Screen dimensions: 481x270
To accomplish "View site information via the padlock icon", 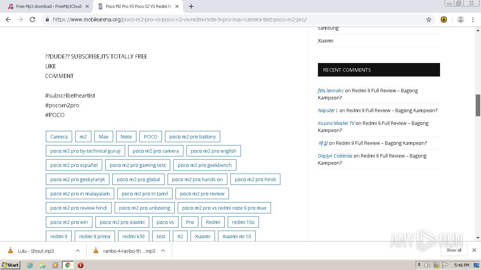I will pos(47,19).
